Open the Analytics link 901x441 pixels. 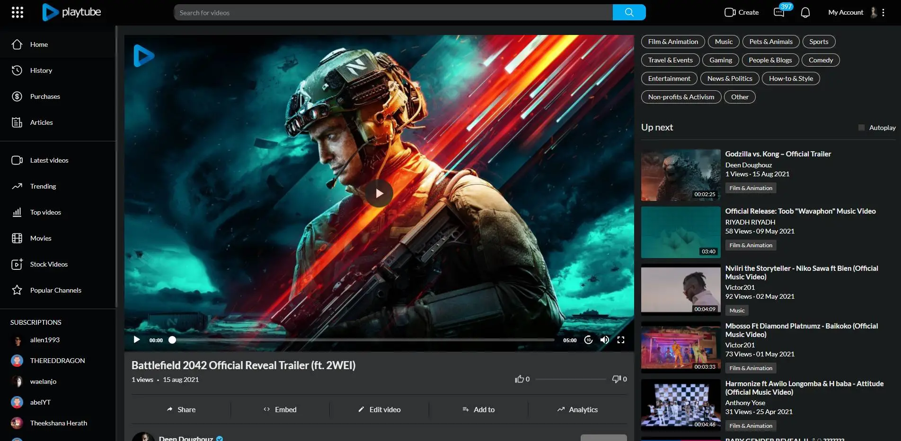577,410
